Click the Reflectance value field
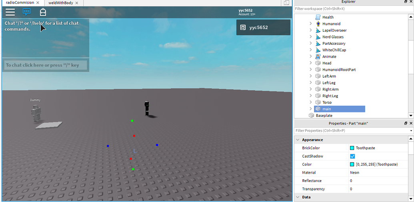Image resolution: width=414 pixels, height=202 pixels. point(378,181)
